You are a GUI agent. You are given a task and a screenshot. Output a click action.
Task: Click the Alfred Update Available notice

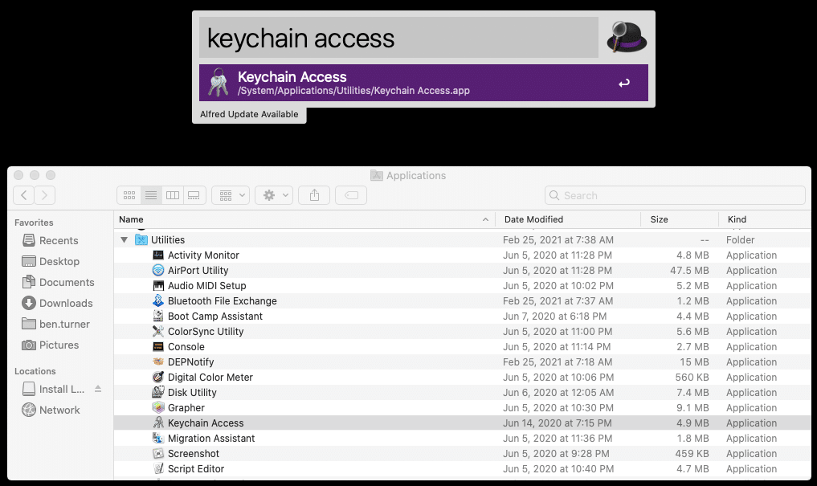(x=249, y=114)
